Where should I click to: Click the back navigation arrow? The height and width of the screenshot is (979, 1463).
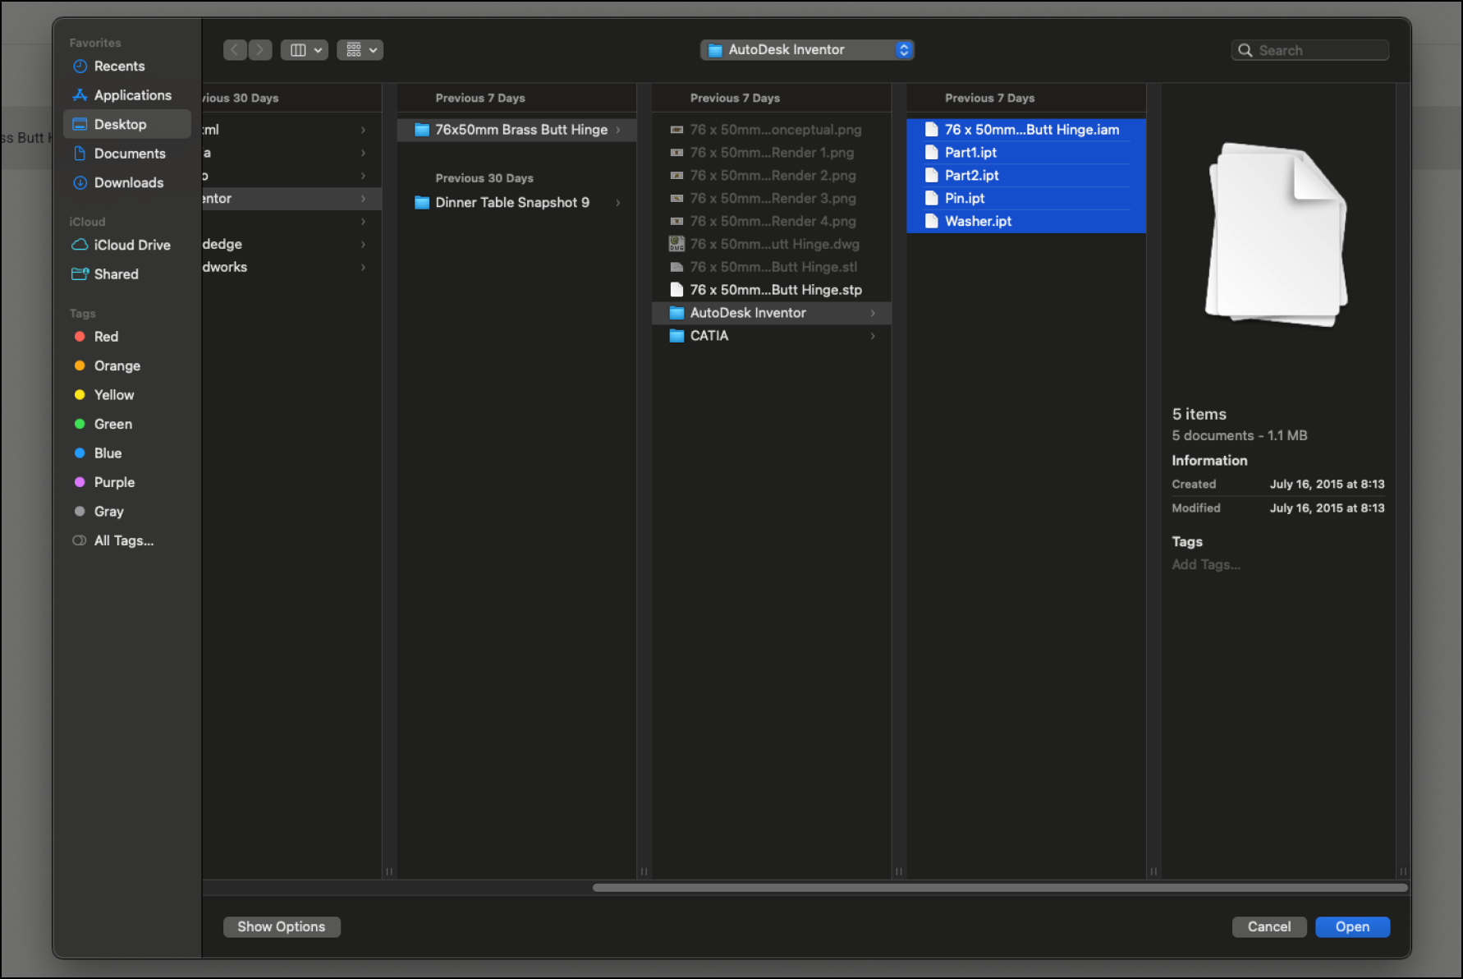point(235,50)
